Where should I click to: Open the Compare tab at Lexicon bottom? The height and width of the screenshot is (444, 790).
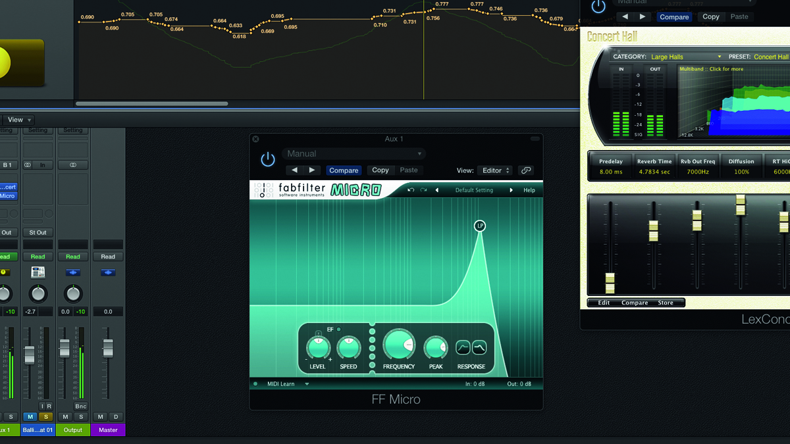pos(635,303)
